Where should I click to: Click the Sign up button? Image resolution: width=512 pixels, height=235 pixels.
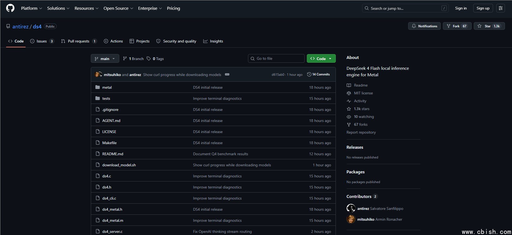click(483, 8)
